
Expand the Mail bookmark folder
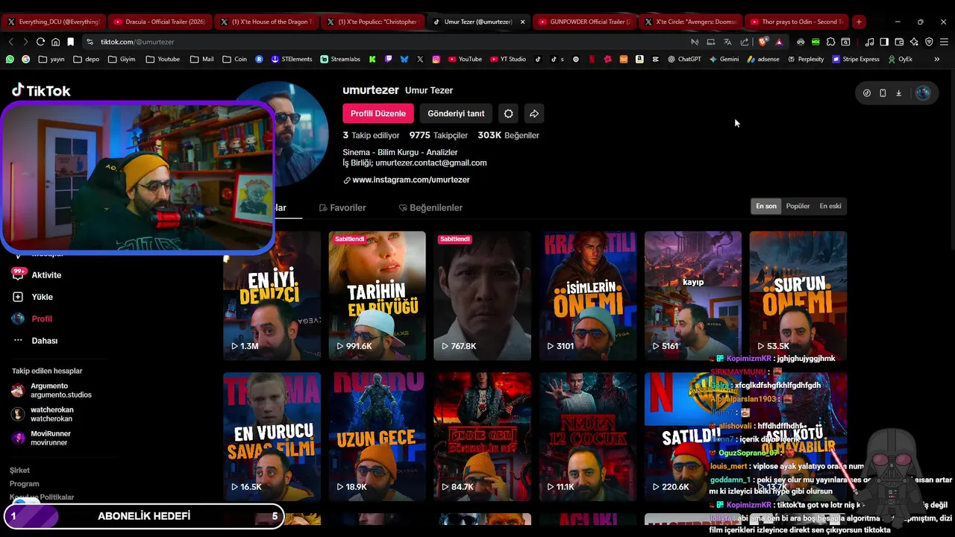point(202,59)
